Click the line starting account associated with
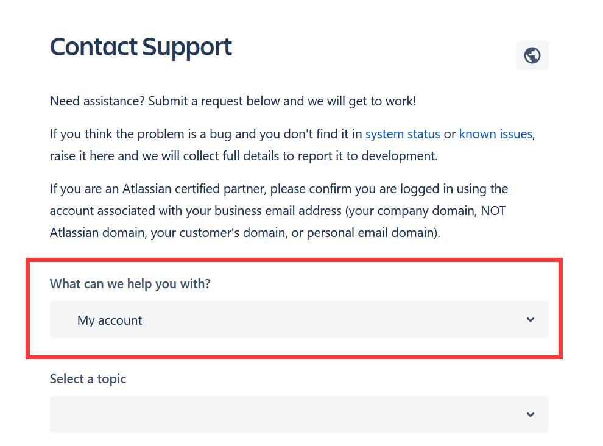The width and height of the screenshot is (603, 446). click(278, 211)
